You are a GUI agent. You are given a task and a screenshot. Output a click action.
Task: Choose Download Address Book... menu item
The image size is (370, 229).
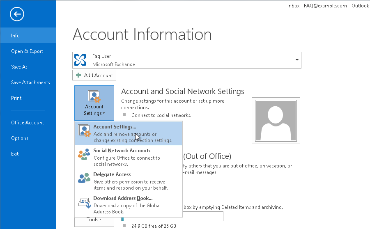[129, 205]
